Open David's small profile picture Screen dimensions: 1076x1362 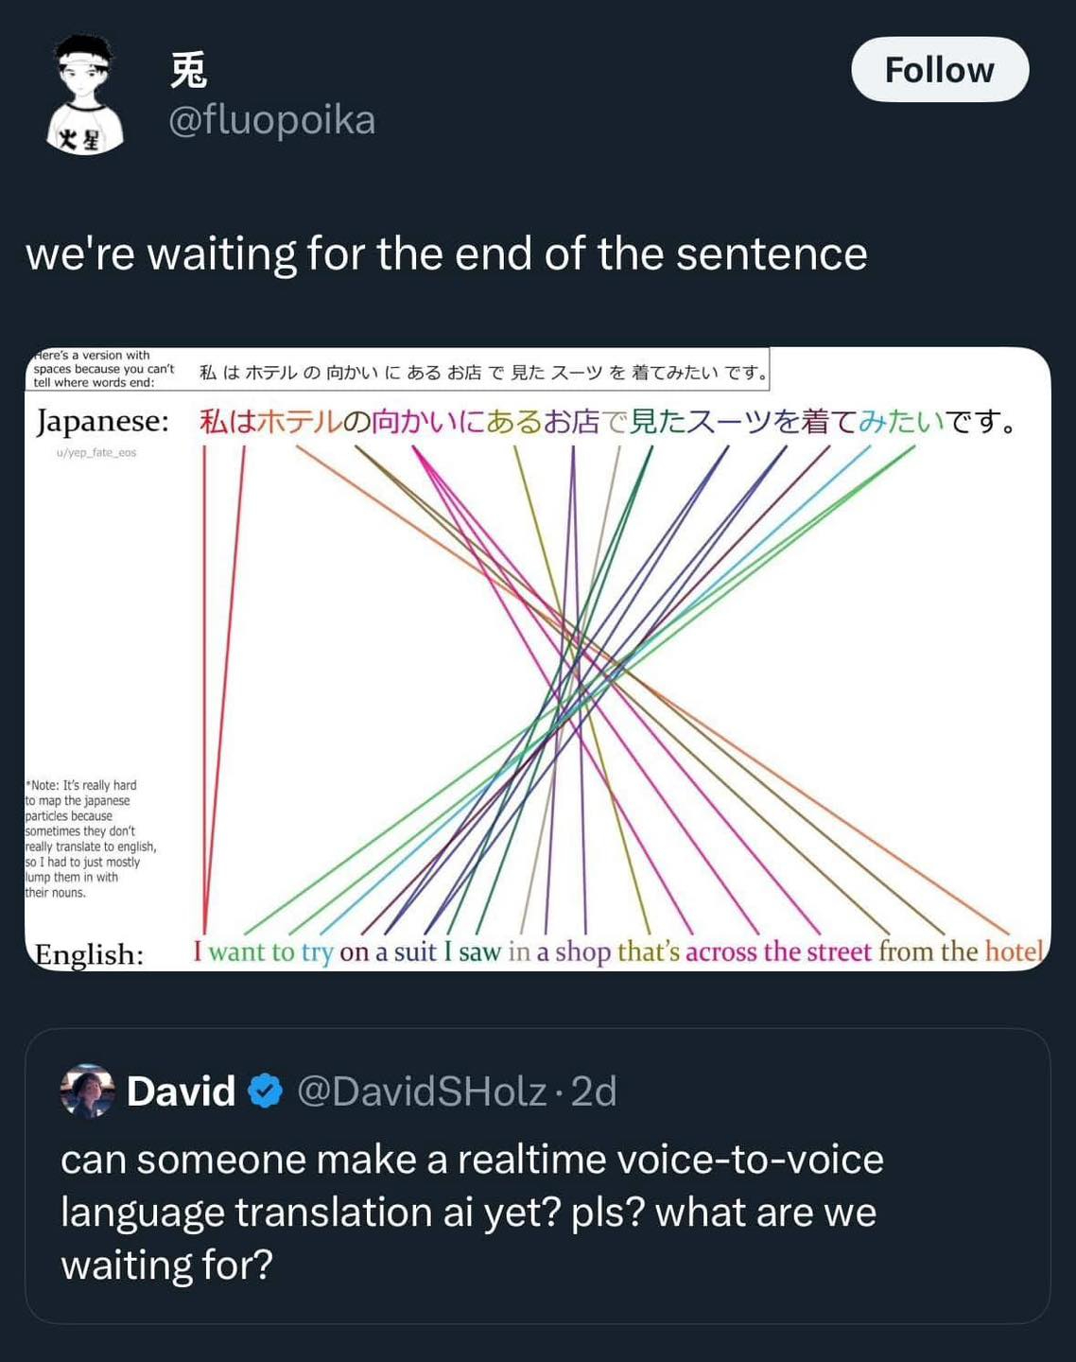coord(88,1091)
